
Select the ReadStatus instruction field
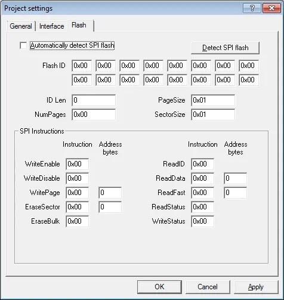(x=203, y=207)
